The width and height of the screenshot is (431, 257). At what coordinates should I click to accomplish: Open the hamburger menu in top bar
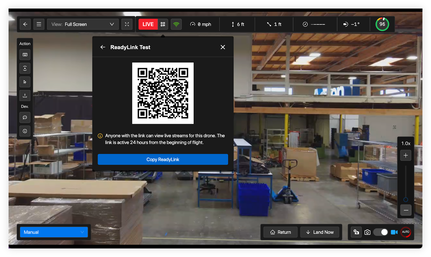coord(39,24)
